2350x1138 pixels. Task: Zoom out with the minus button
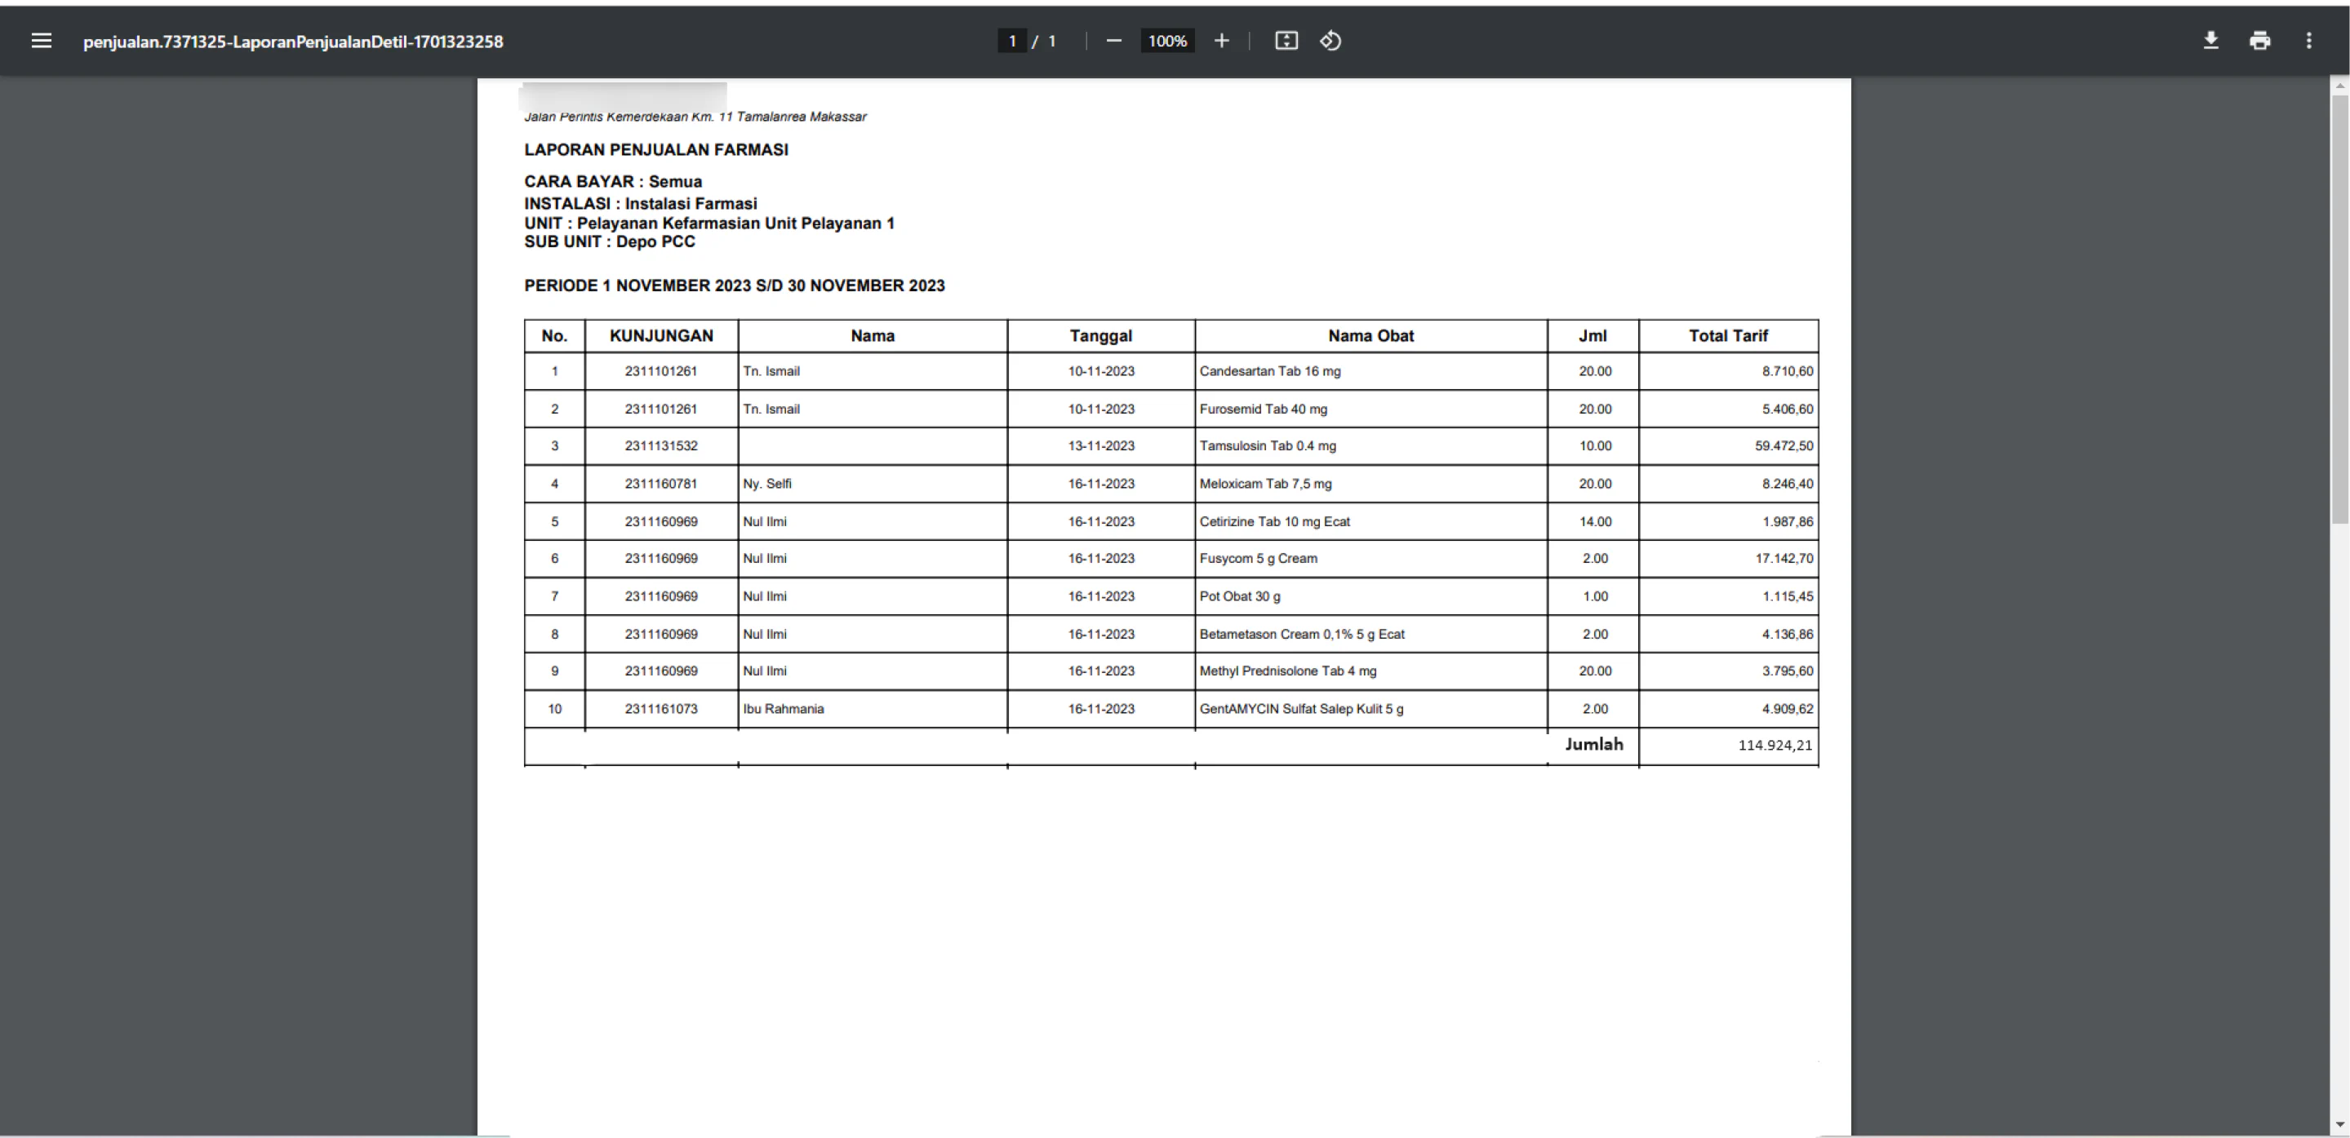[1114, 41]
